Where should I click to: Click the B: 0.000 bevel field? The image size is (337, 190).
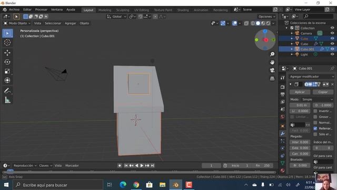pos(300,165)
